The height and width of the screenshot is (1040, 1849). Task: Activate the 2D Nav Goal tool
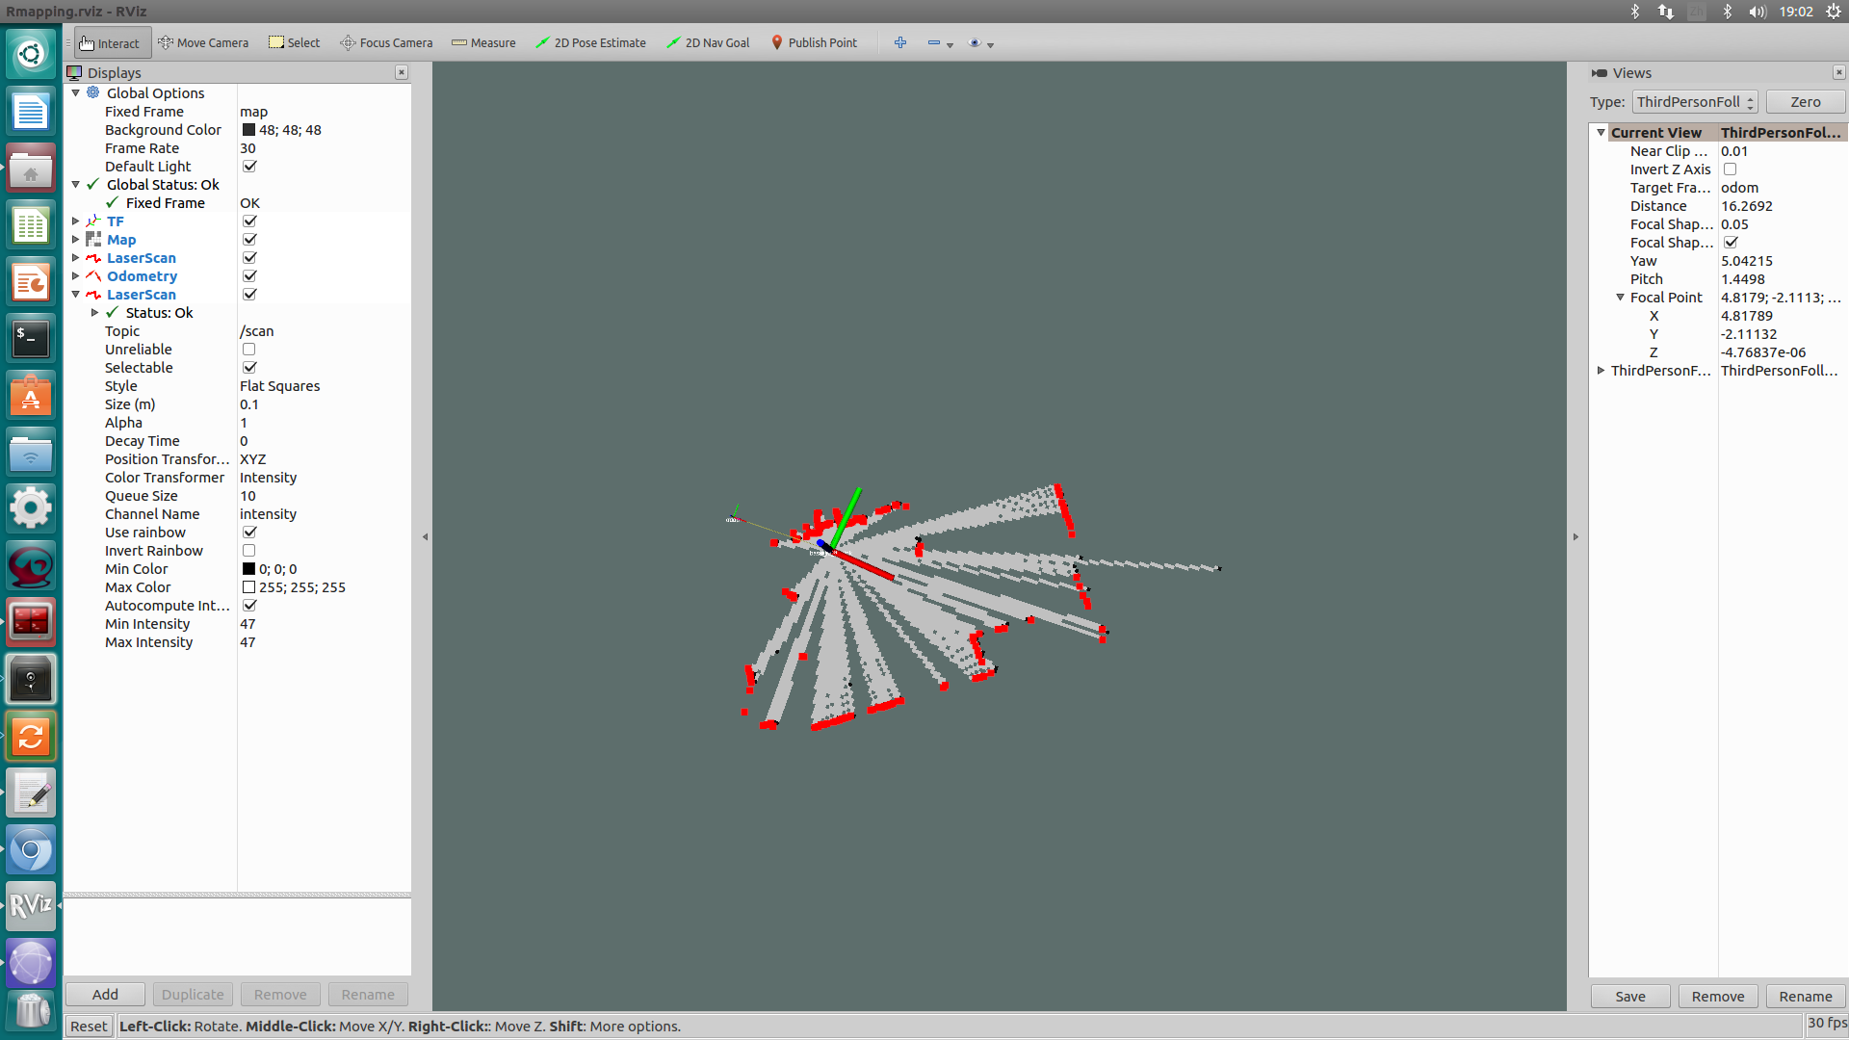click(x=707, y=42)
